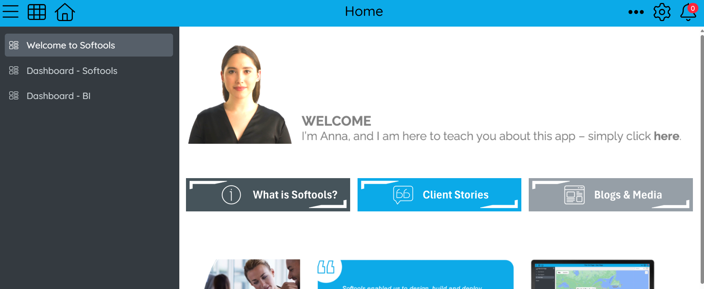Image resolution: width=704 pixels, height=289 pixels.
Task: Open the apps grid icon
Action: pos(37,12)
